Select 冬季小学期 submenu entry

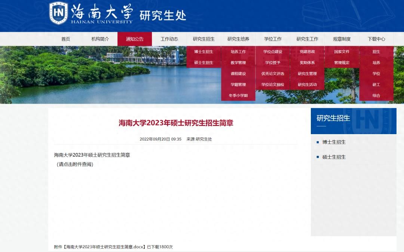click(x=238, y=95)
